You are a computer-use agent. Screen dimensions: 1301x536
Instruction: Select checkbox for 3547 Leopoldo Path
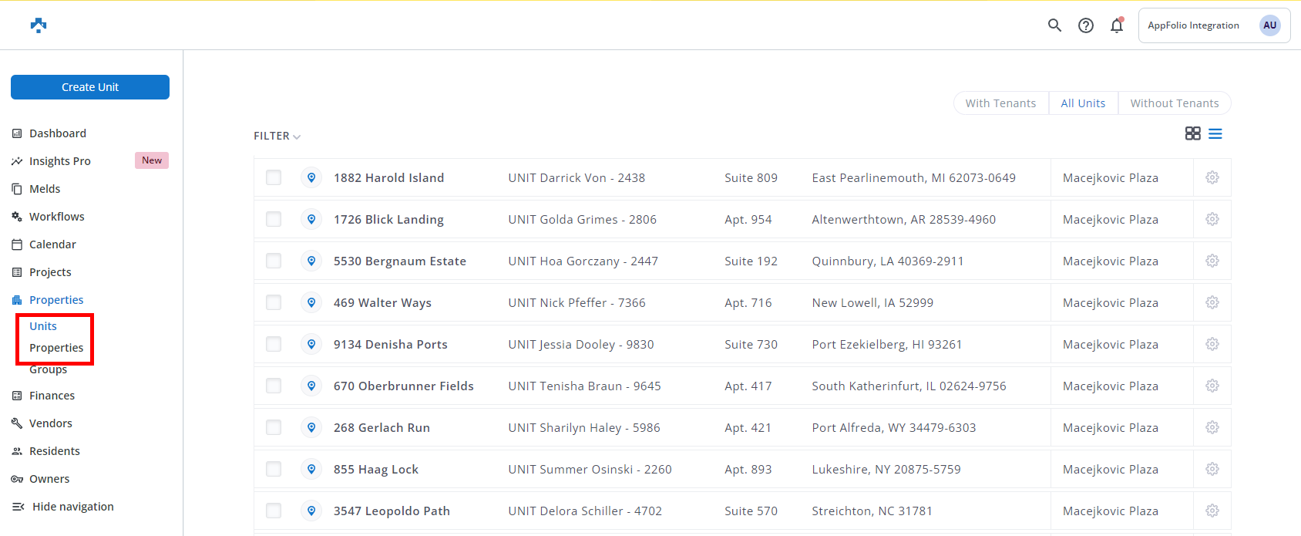coord(274,511)
